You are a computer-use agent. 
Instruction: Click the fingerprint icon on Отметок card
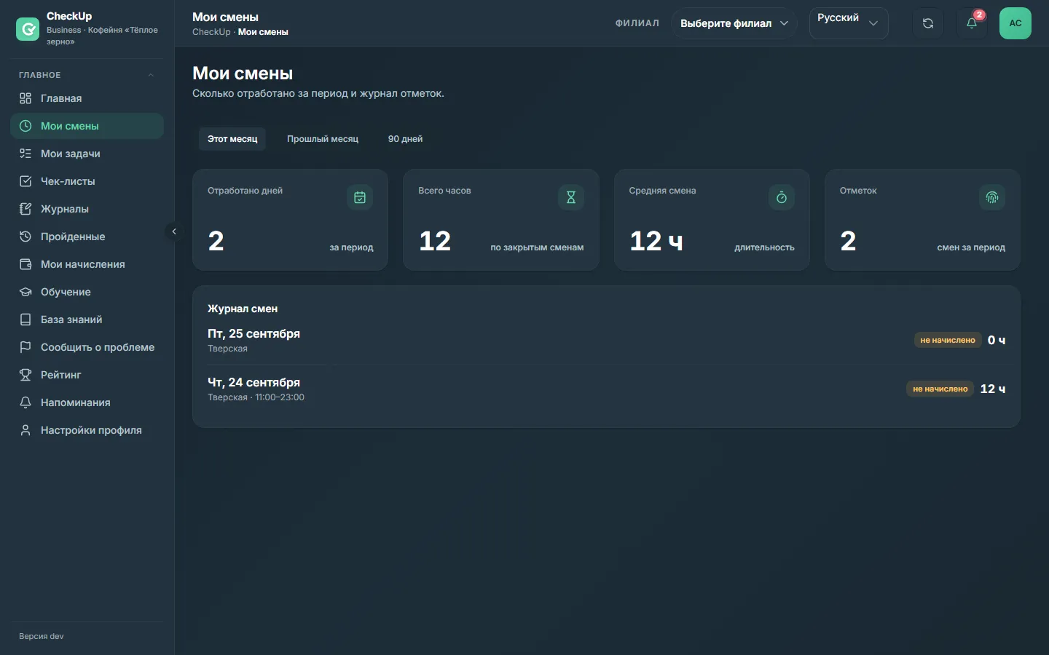(992, 197)
